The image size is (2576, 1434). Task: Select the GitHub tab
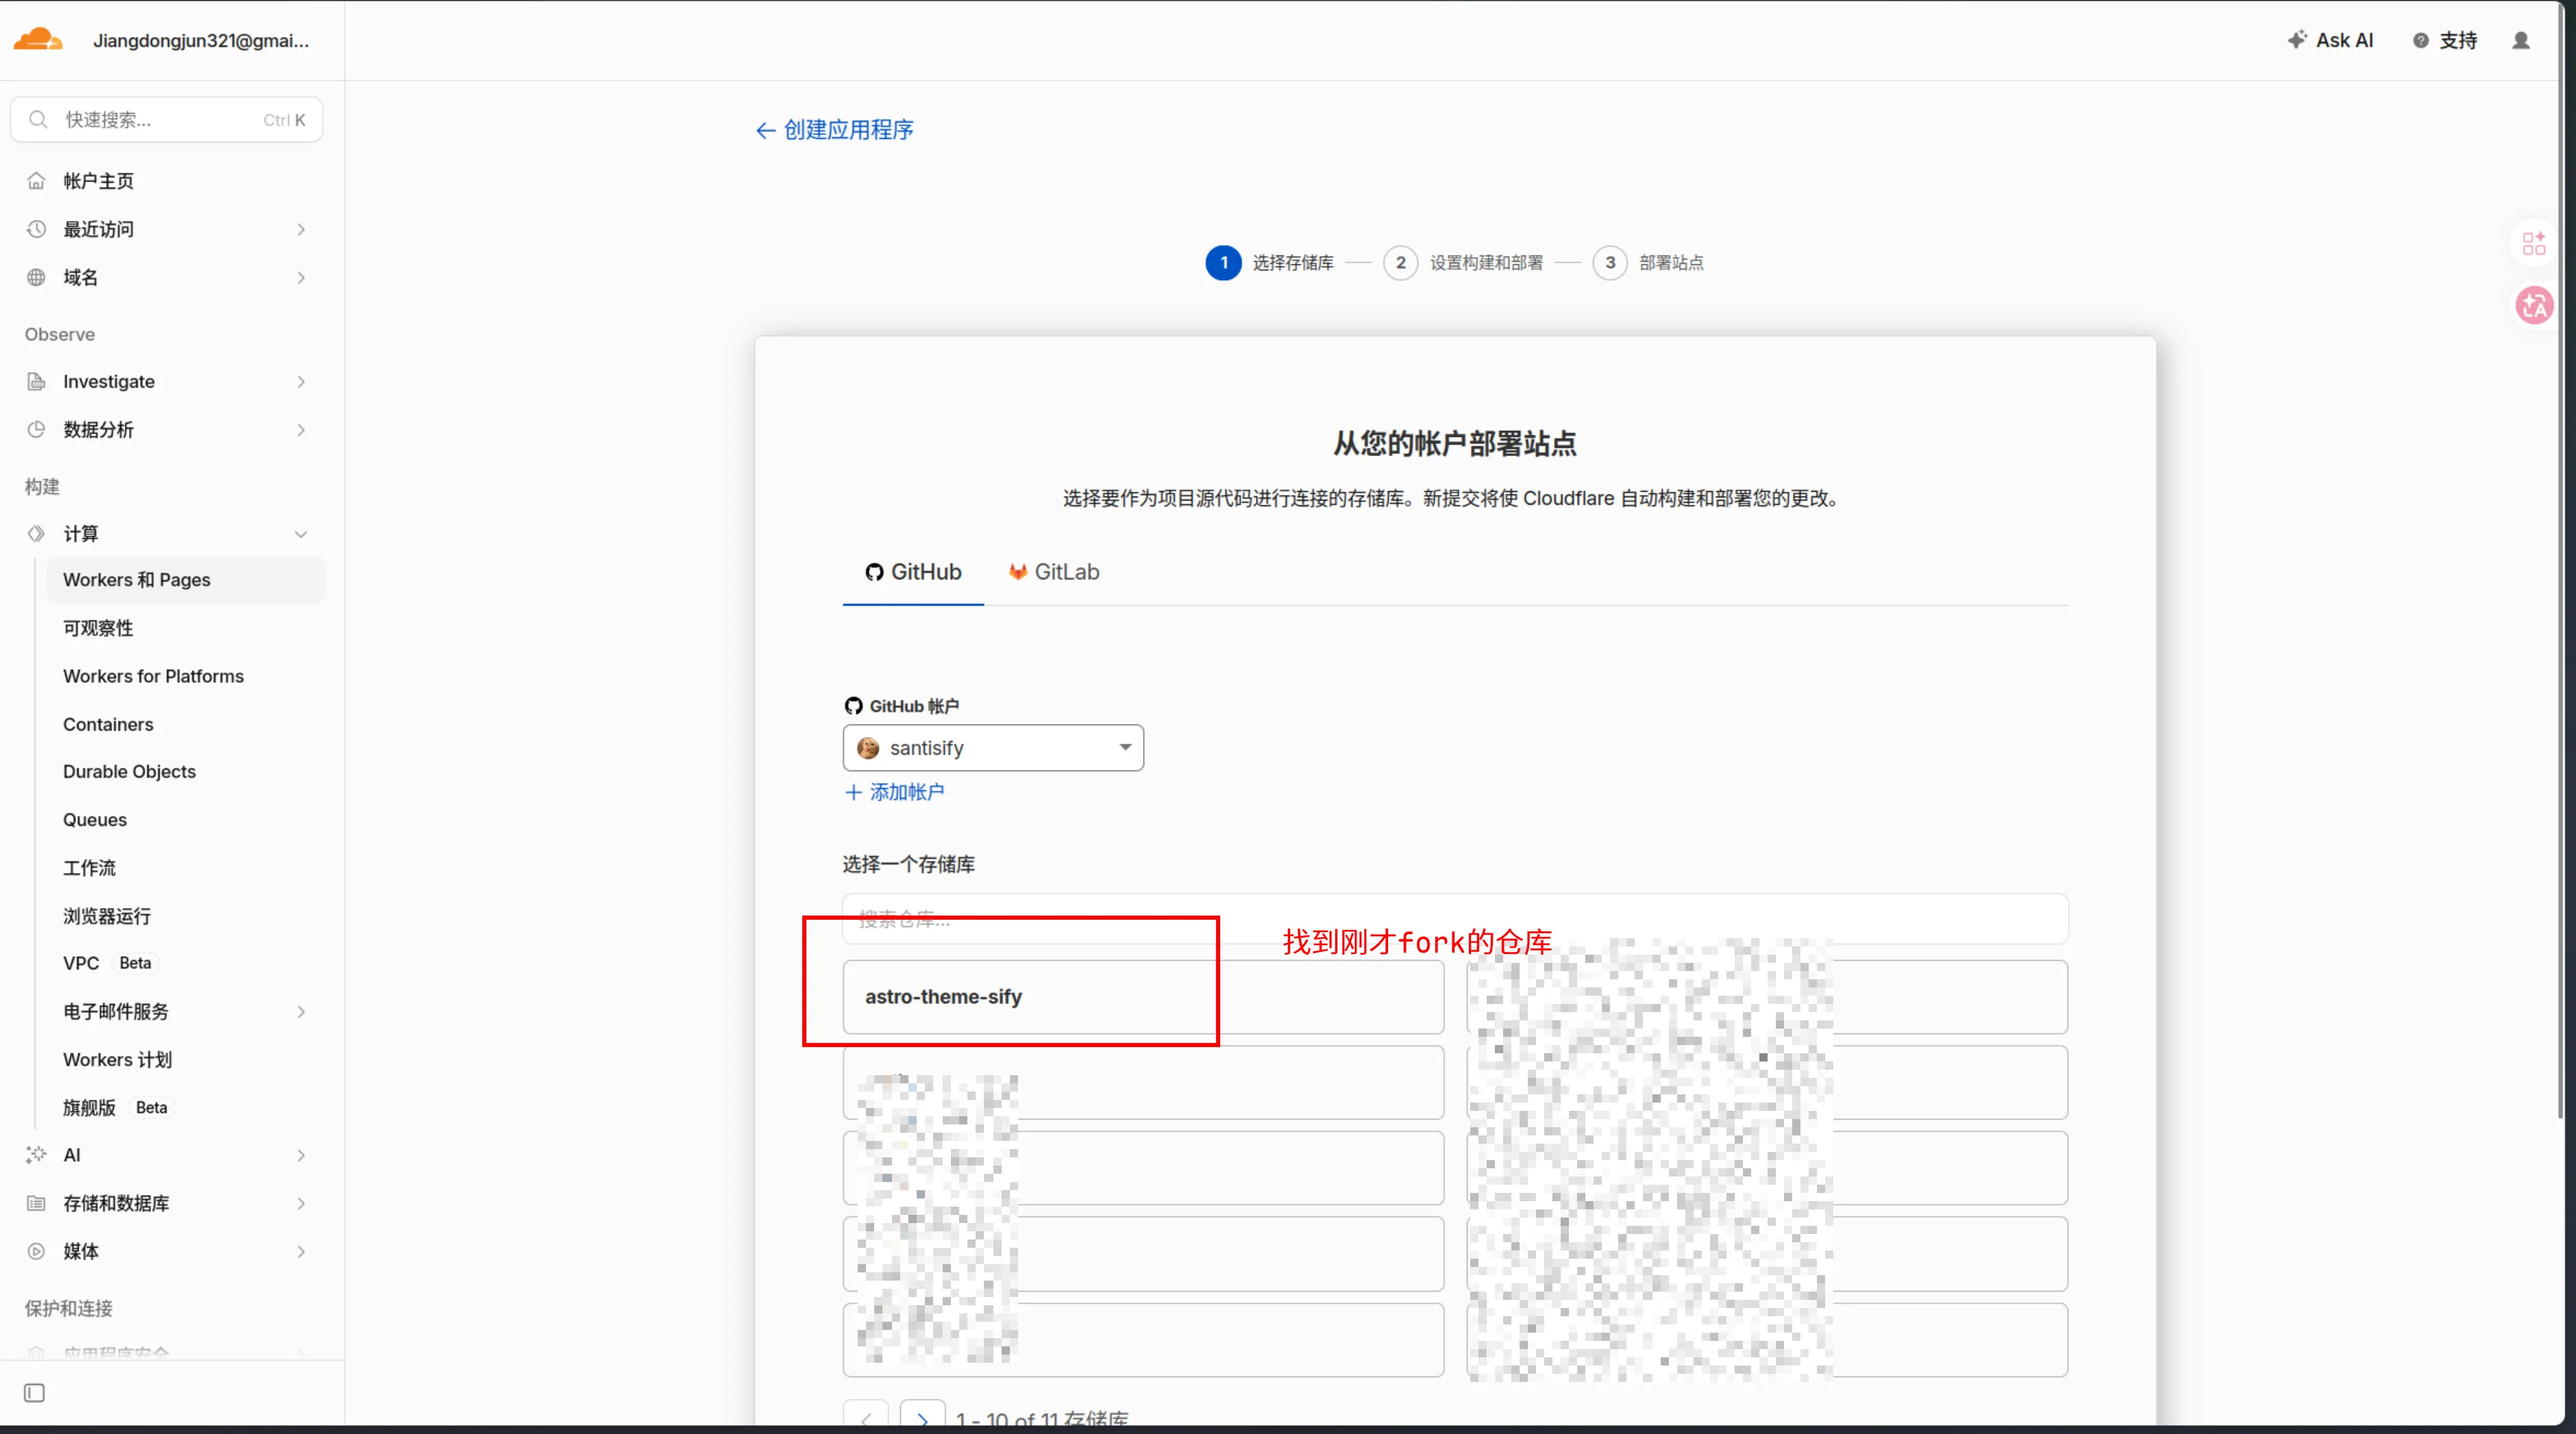click(913, 572)
